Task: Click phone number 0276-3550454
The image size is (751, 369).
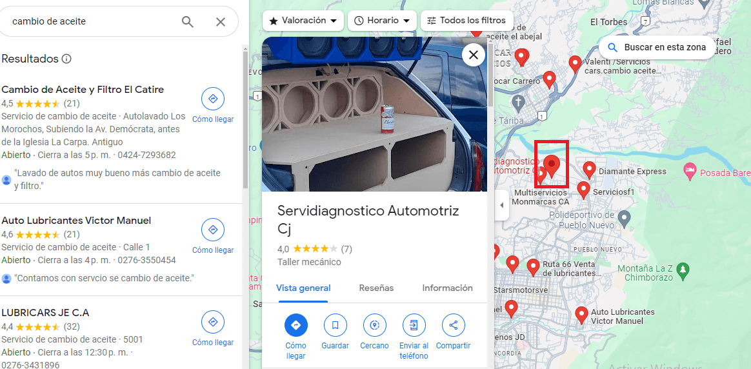Action: (x=146, y=261)
